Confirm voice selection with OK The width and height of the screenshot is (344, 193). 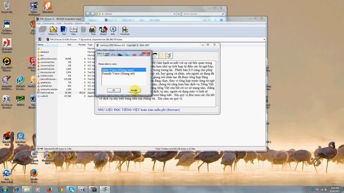pyautogui.click(x=113, y=90)
